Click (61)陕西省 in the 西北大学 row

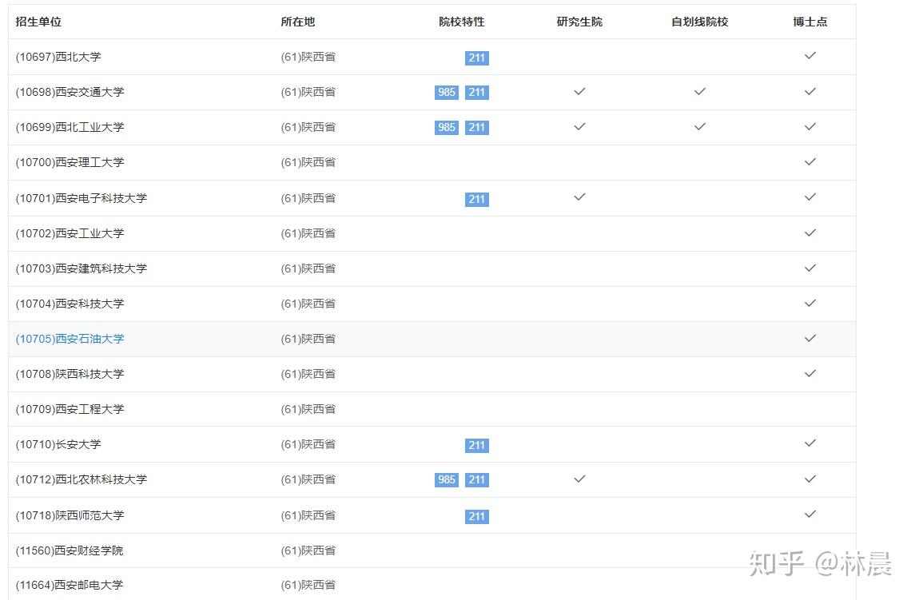pos(308,58)
